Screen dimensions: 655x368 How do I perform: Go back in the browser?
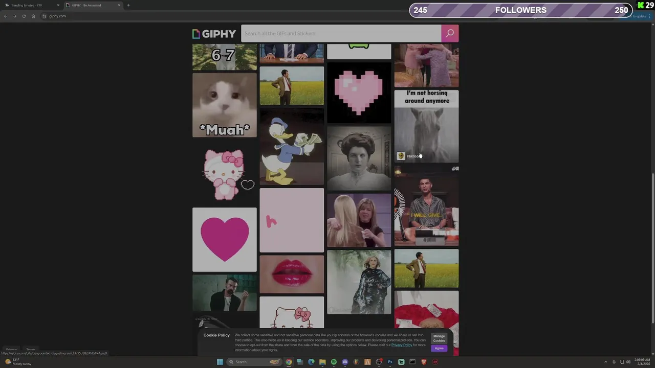[6, 16]
